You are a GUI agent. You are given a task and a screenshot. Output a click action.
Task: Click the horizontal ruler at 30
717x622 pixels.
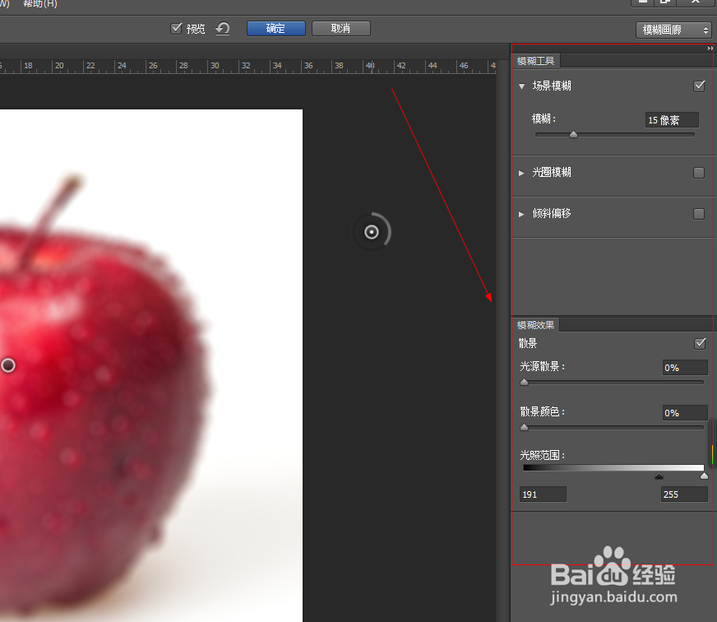pyautogui.click(x=215, y=66)
